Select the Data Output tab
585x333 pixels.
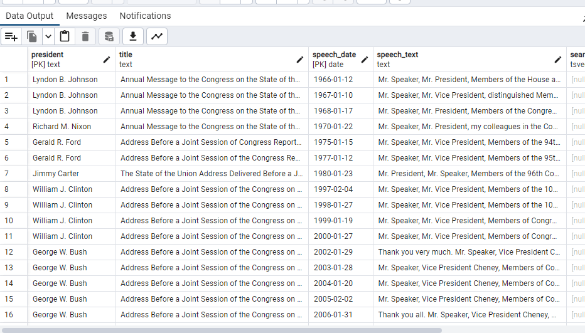click(30, 16)
